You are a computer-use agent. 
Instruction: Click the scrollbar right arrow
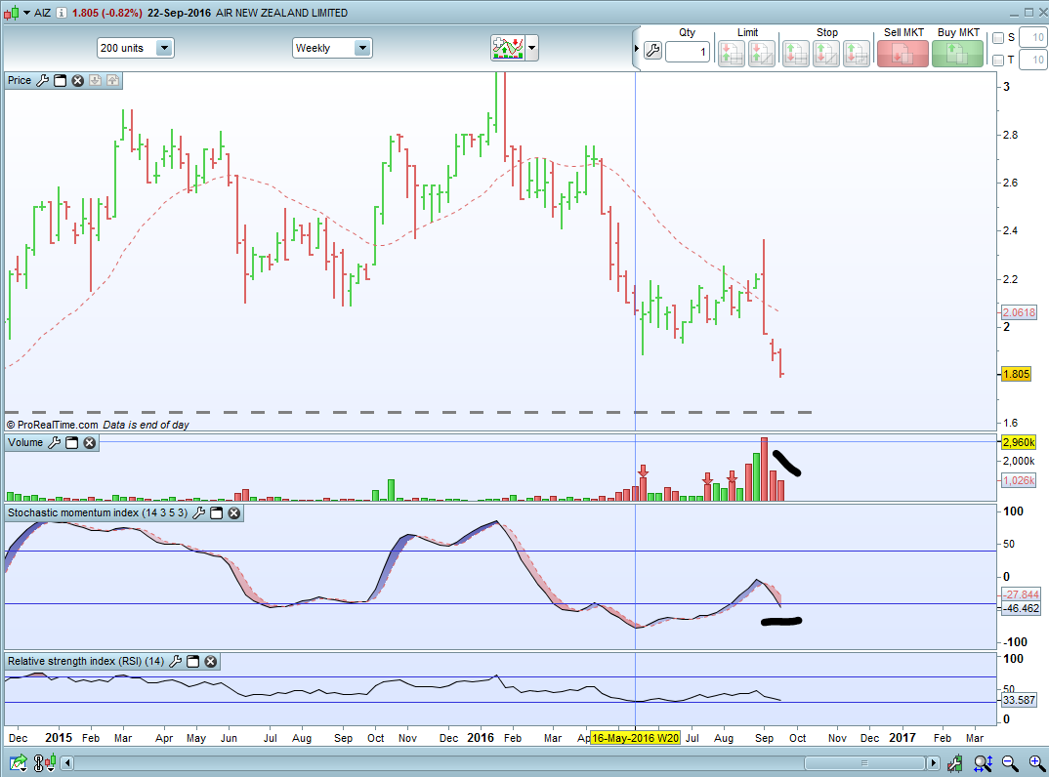(934, 763)
